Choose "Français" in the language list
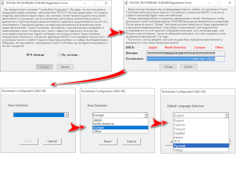Image resolution: width=240 pixels, height=177 pixels. pyautogui.click(x=201, y=129)
